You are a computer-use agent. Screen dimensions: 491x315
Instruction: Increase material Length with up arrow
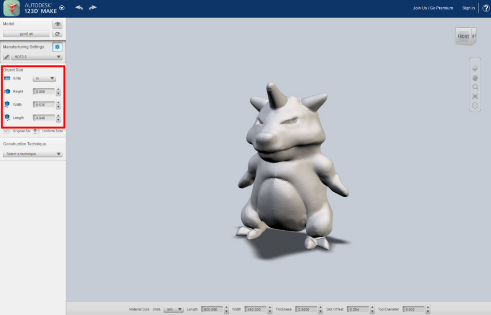[226, 307]
